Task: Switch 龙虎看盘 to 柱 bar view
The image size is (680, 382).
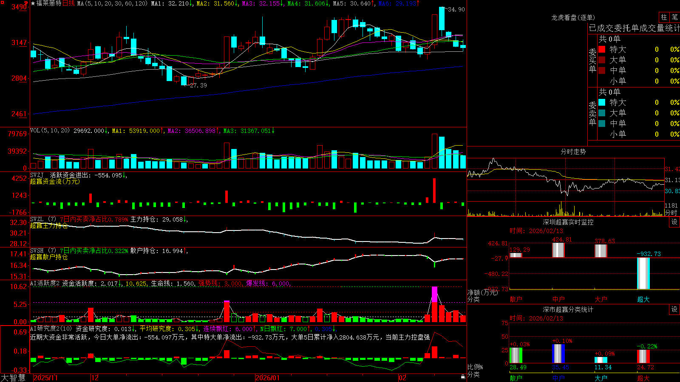Action: 664,17
